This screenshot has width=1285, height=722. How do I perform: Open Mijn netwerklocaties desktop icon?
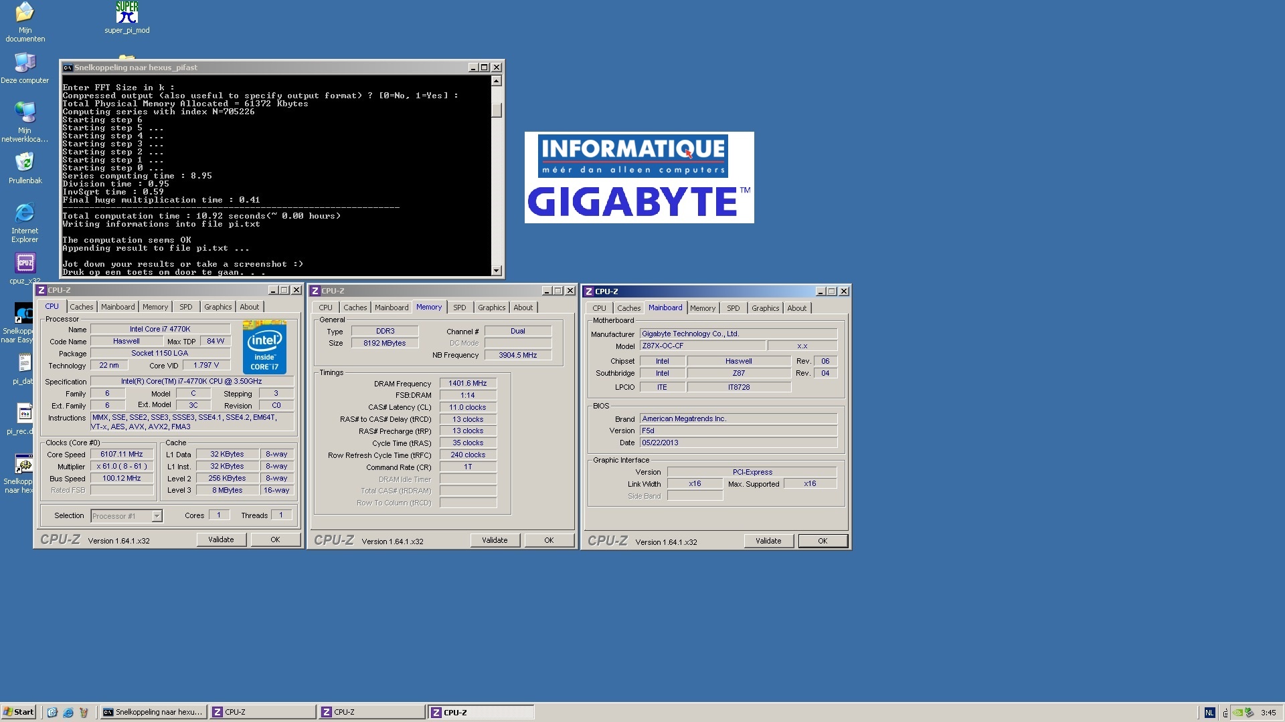tap(25, 113)
